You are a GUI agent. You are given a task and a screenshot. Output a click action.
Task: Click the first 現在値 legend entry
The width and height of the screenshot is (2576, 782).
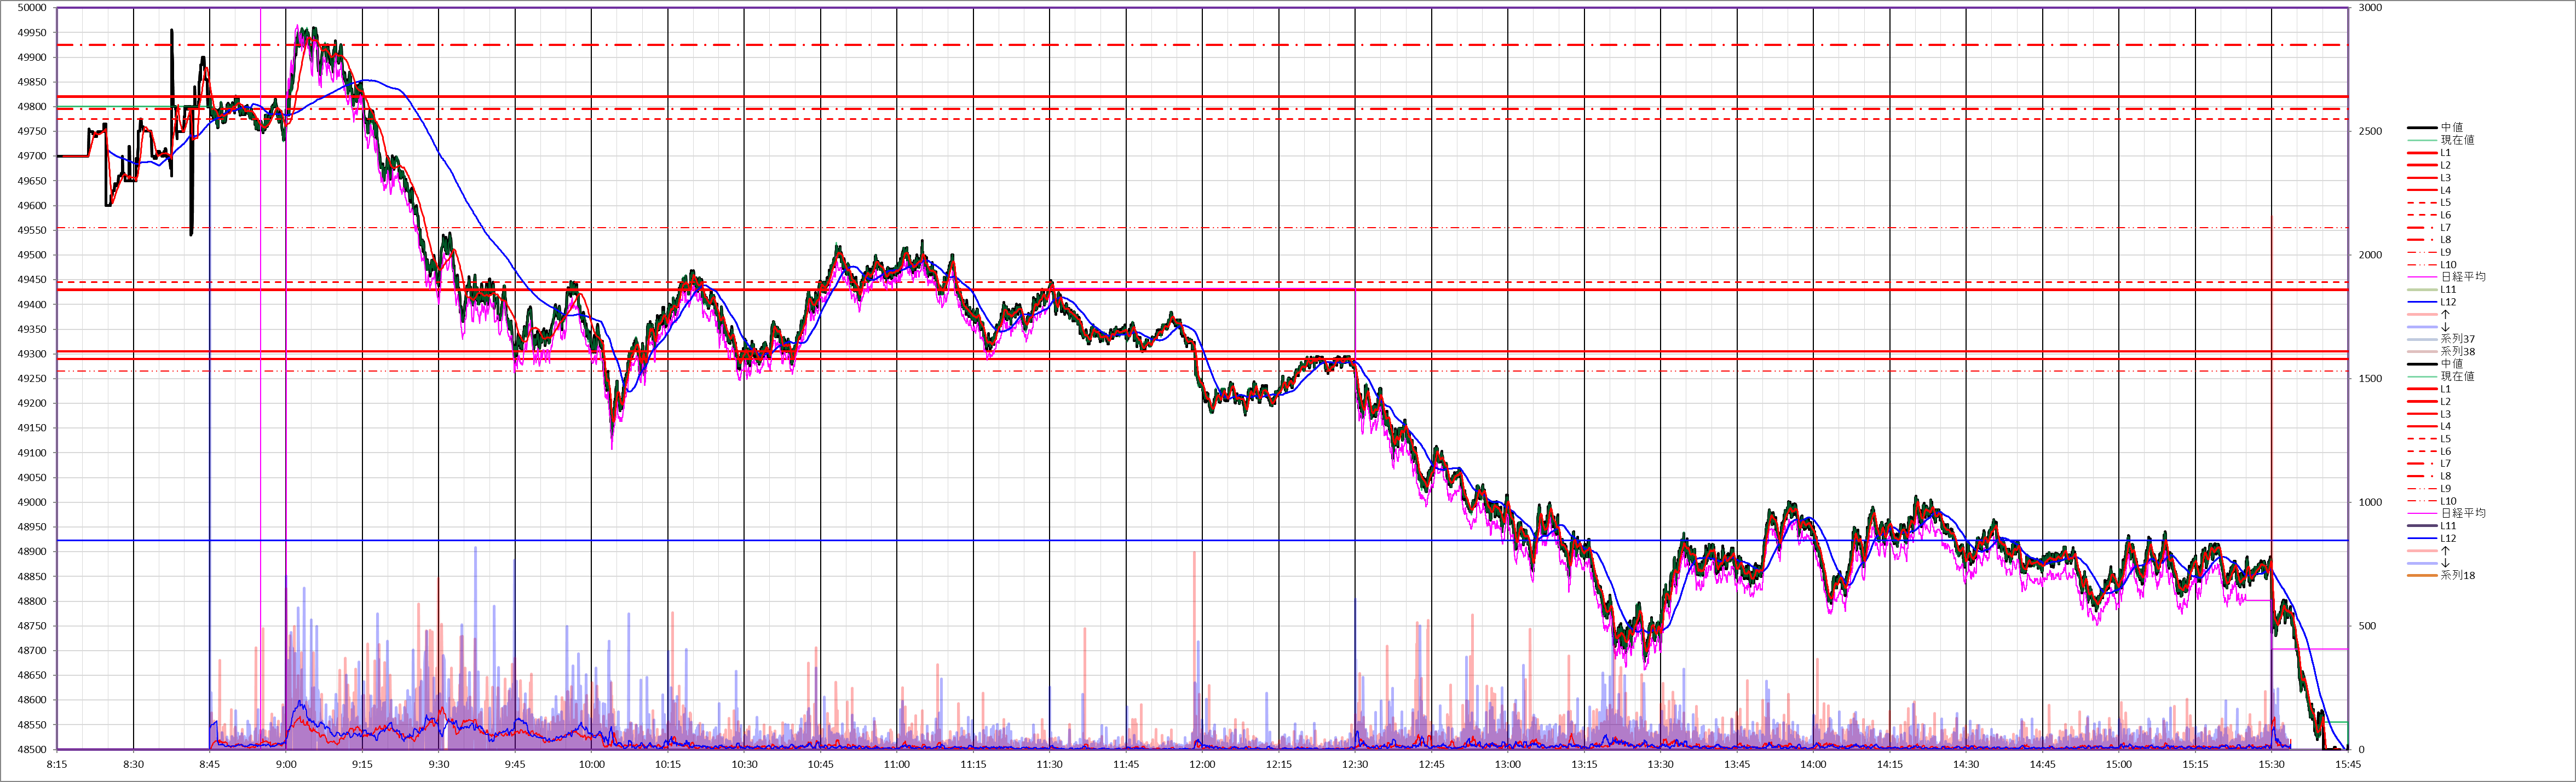tap(2456, 140)
